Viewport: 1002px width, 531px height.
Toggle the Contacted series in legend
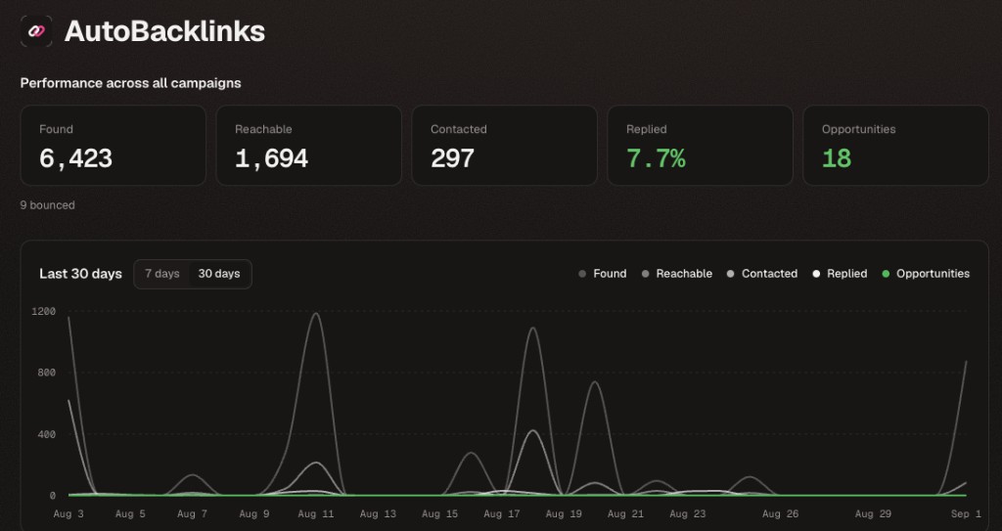coord(761,274)
